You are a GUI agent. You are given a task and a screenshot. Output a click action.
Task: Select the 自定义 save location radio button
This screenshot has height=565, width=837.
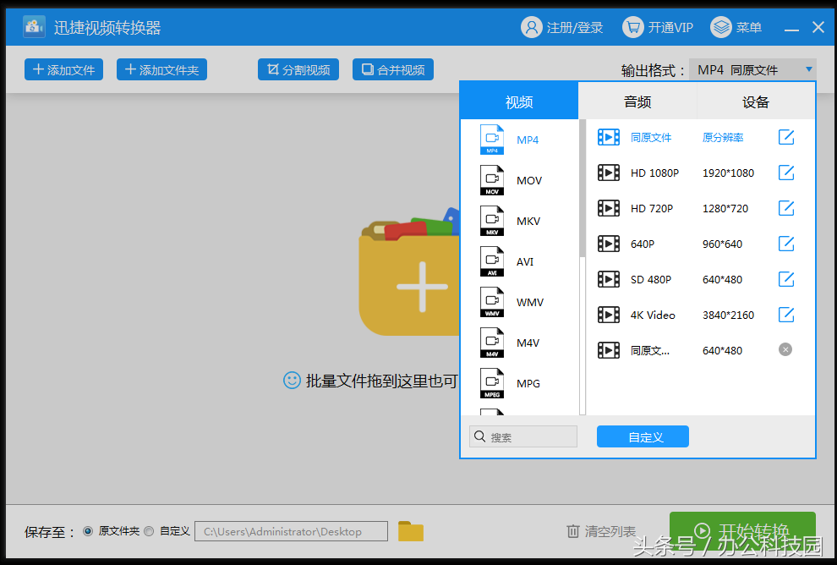(x=149, y=531)
